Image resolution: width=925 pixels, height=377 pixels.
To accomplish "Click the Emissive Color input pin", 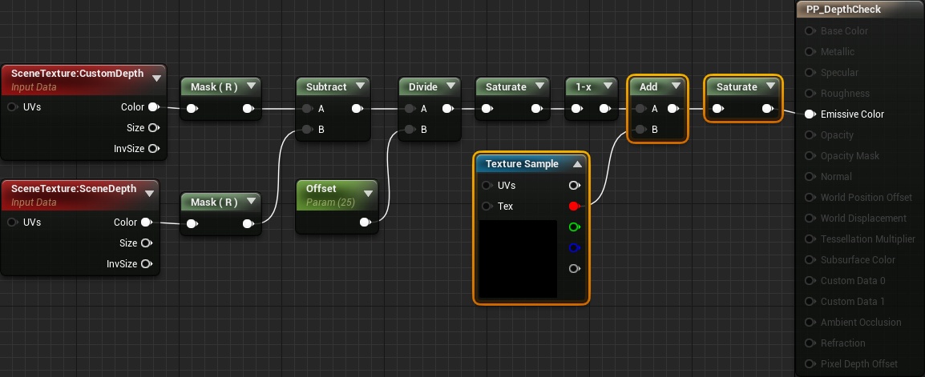I will pos(810,114).
